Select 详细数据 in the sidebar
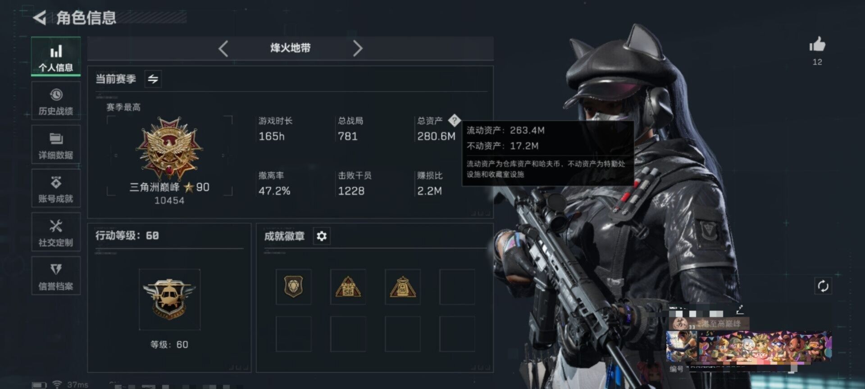Screen dimensions: 865x389 click(x=56, y=145)
